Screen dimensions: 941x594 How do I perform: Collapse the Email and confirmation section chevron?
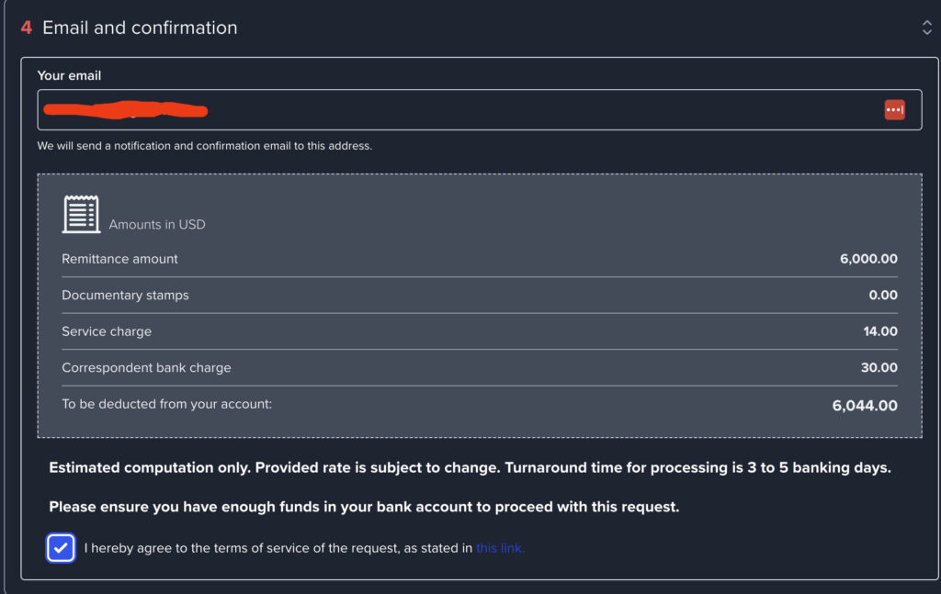(926, 28)
